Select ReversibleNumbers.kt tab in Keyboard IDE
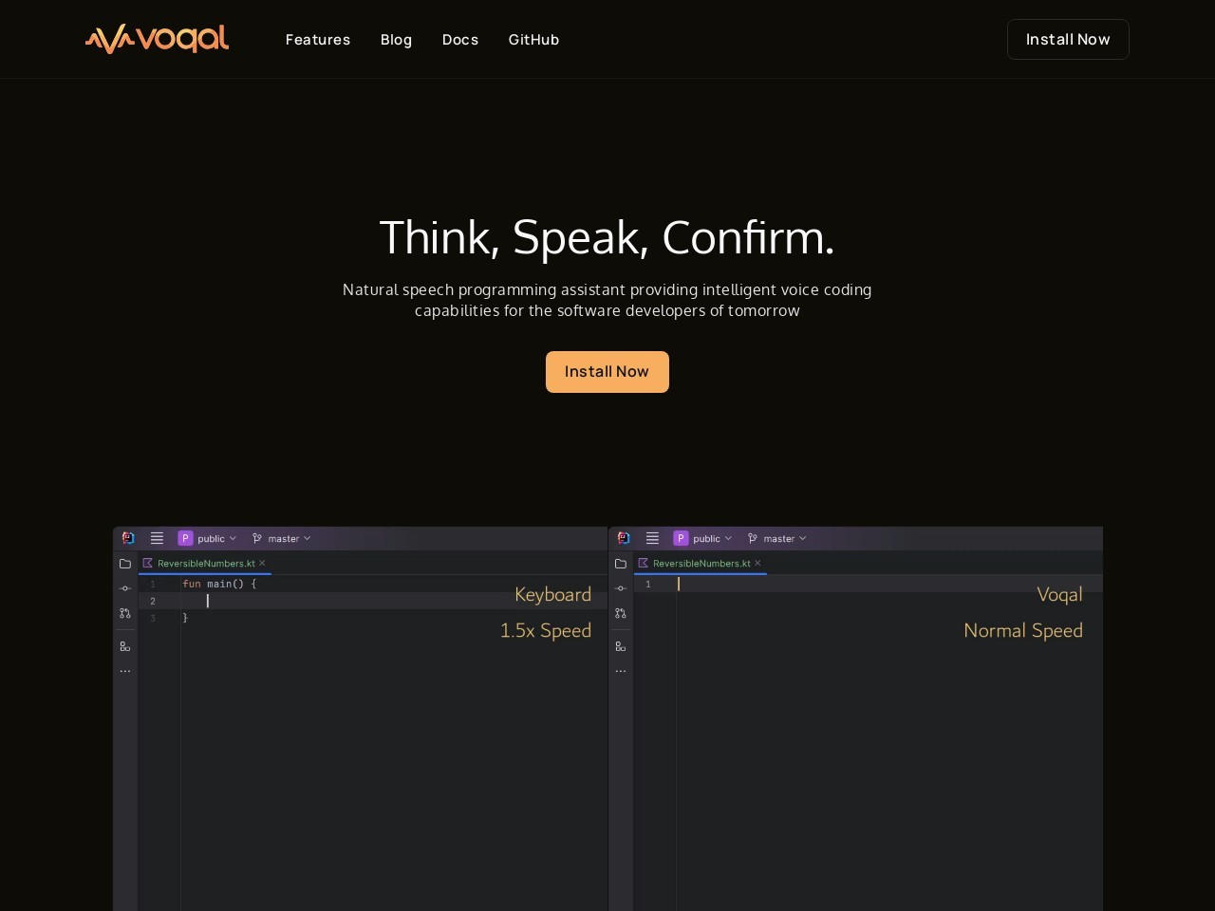The image size is (1215, 911). 205,564
